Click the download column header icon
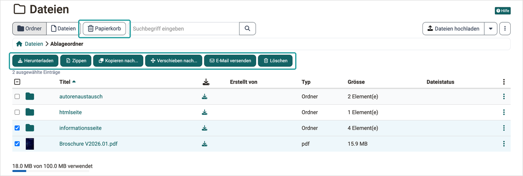The width and height of the screenshot is (523, 176). (x=206, y=82)
